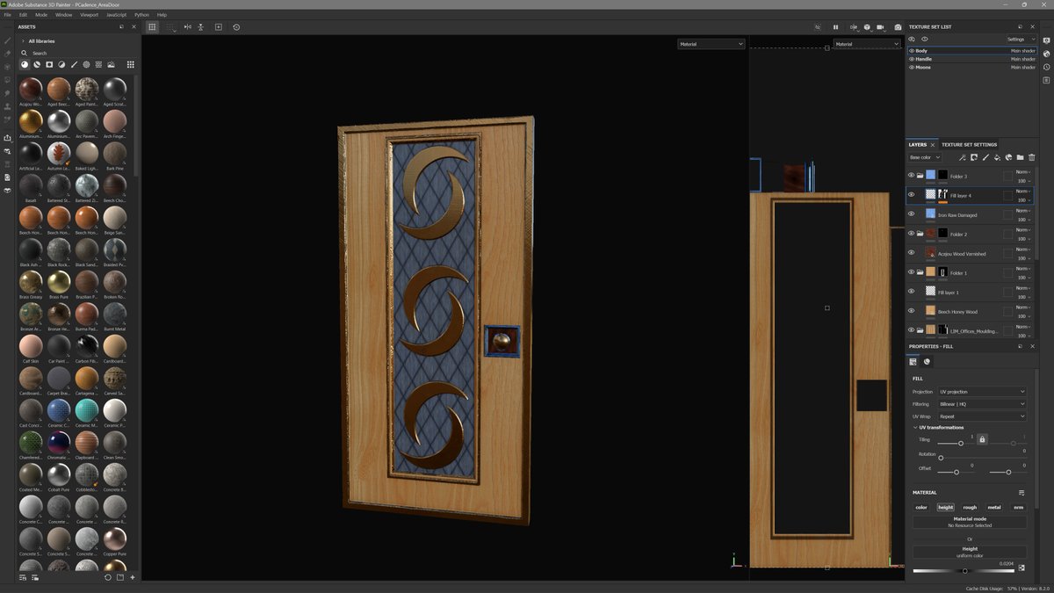Open the Base color channel dropdown
The image size is (1054, 593).
tap(925, 156)
